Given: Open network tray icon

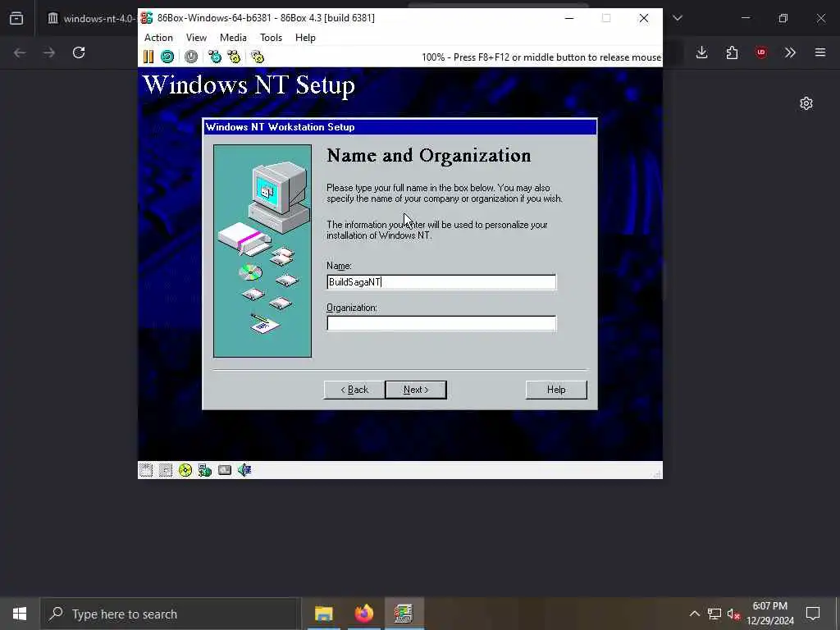Looking at the screenshot, I should (x=714, y=614).
